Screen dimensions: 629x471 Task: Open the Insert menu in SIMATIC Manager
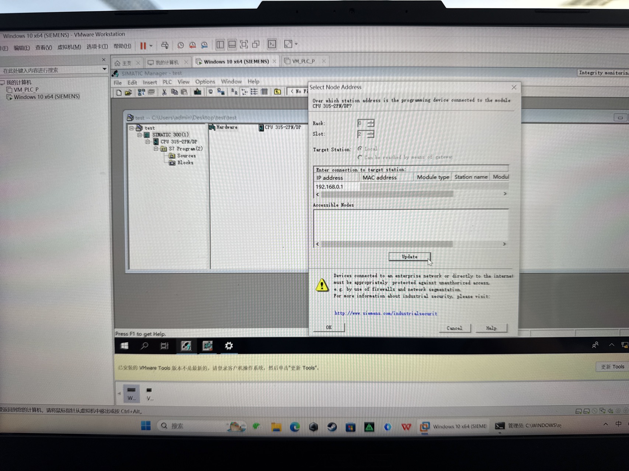click(x=150, y=82)
